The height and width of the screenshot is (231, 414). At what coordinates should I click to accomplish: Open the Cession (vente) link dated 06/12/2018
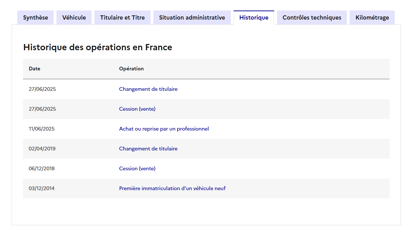137,169
